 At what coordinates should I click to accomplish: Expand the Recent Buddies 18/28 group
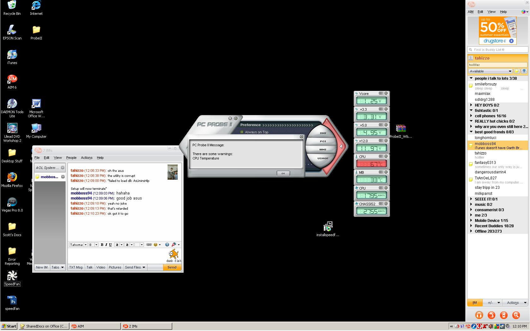click(x=471, y=226)
